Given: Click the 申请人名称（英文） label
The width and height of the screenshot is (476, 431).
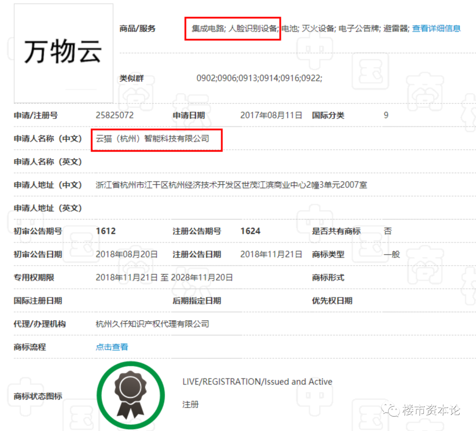Looking at the screenshot, I should point(48,162).
